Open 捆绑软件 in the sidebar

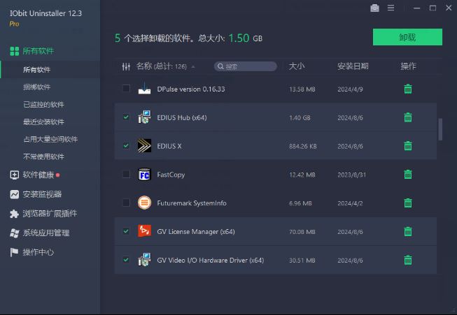point(36,87)
